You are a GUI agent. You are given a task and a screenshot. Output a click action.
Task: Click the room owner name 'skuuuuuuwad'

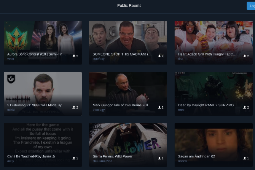[x=102, y=161]
